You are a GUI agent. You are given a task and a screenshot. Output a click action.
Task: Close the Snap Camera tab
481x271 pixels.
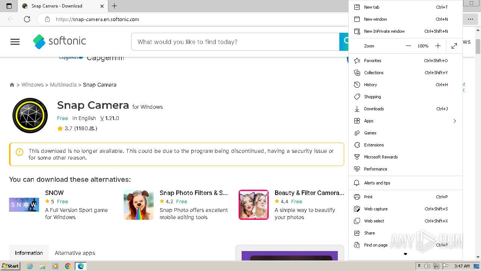click(x=102, y=6)
